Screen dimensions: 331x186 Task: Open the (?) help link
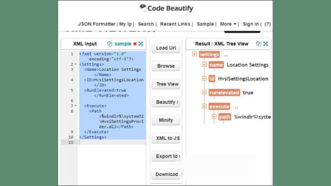(x=268, y=24)
